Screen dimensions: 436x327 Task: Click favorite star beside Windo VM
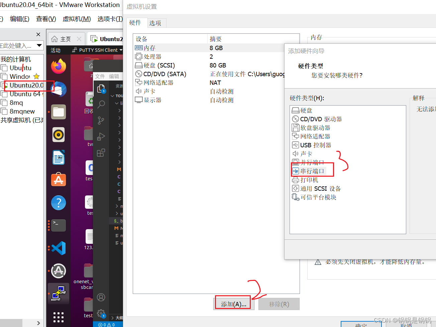36,76
